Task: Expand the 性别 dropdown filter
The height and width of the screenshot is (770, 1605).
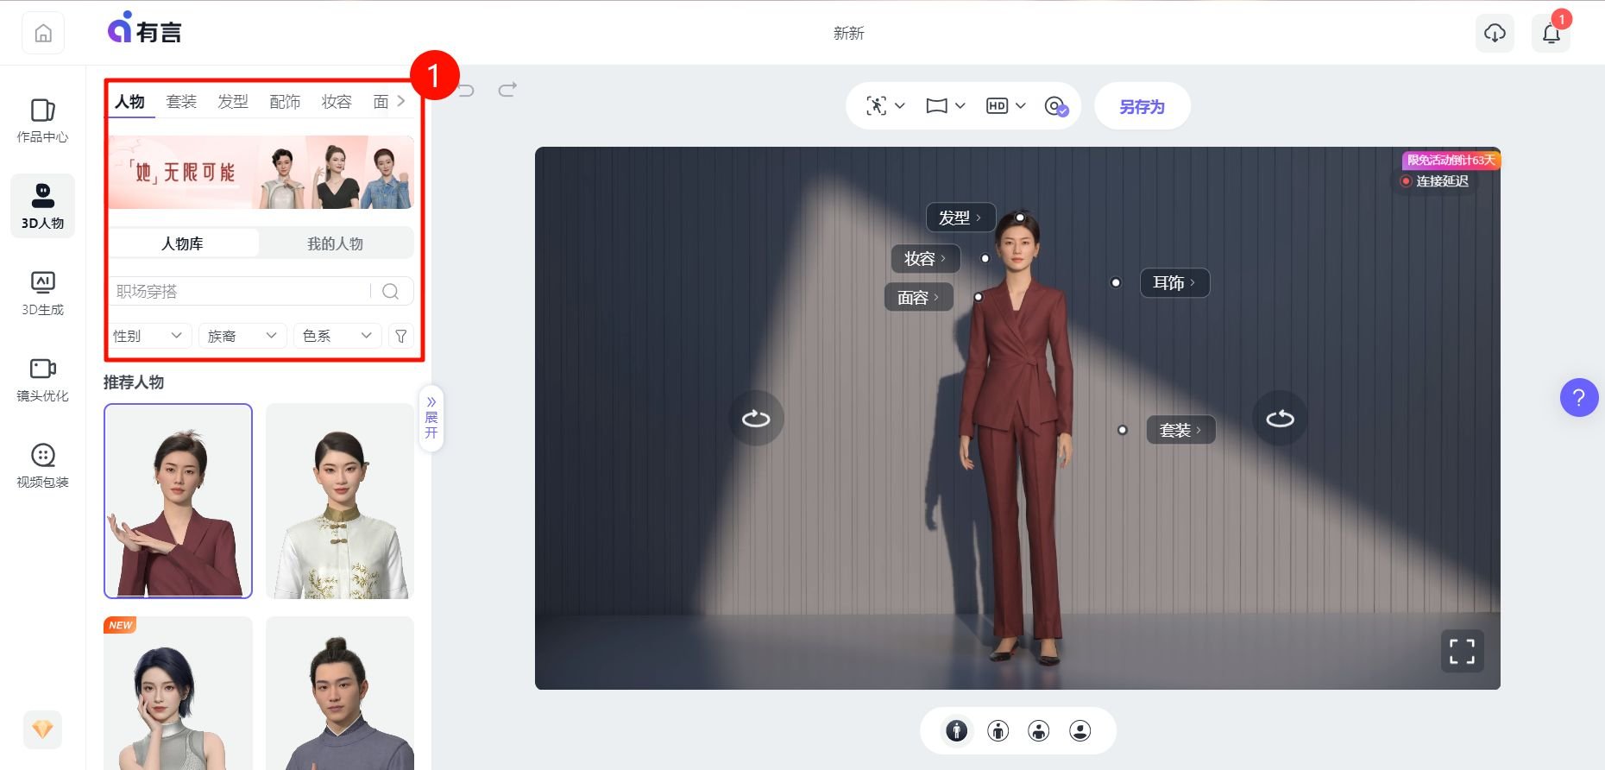Action: tap(147, 336)
